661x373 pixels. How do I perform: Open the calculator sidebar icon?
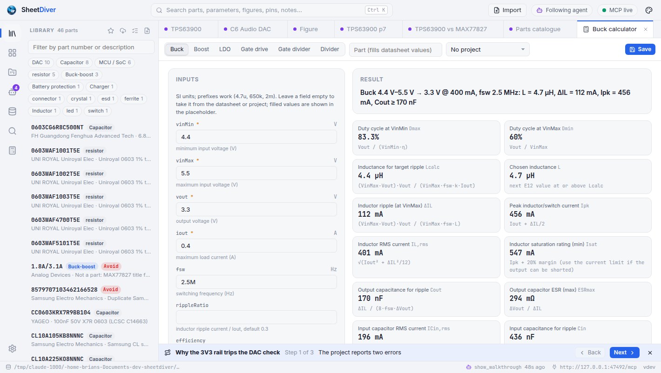12,150
